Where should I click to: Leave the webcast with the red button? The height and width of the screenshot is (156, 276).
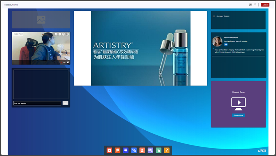pos(265,5)
